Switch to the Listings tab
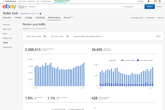This screenshot has height=110, width=165. coord(28,18)
